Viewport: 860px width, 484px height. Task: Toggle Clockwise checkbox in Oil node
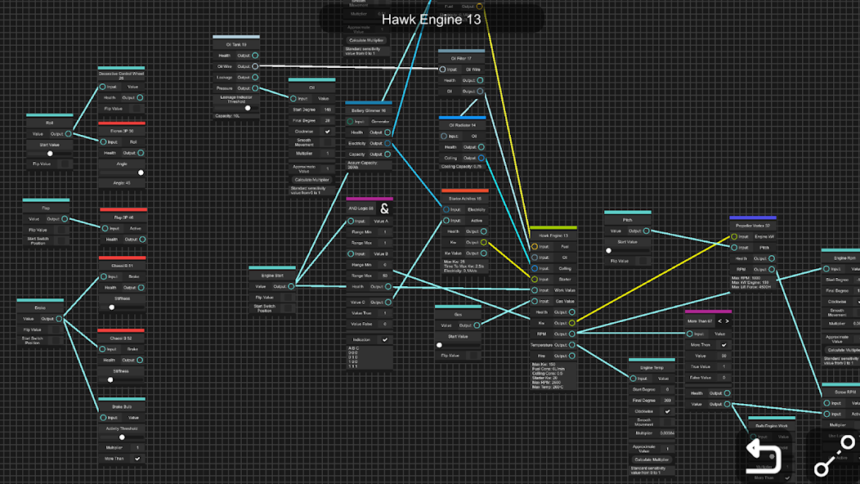[328, 131]
